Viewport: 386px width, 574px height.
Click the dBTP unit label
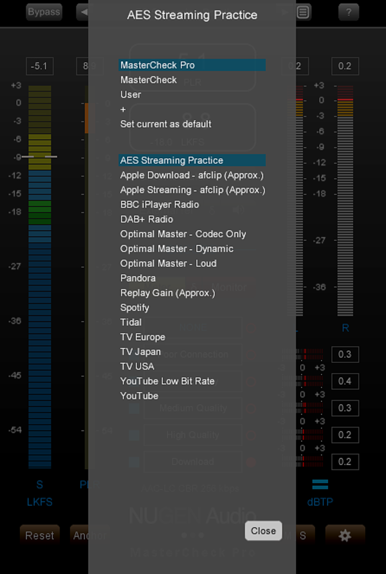(x=320, y=502)
